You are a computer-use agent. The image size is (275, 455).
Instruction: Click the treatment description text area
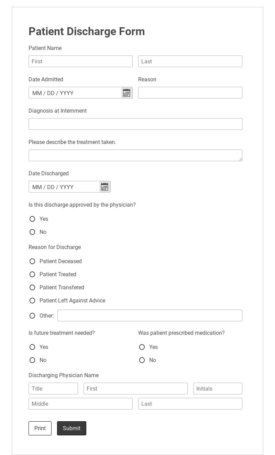tap(135, 155)
